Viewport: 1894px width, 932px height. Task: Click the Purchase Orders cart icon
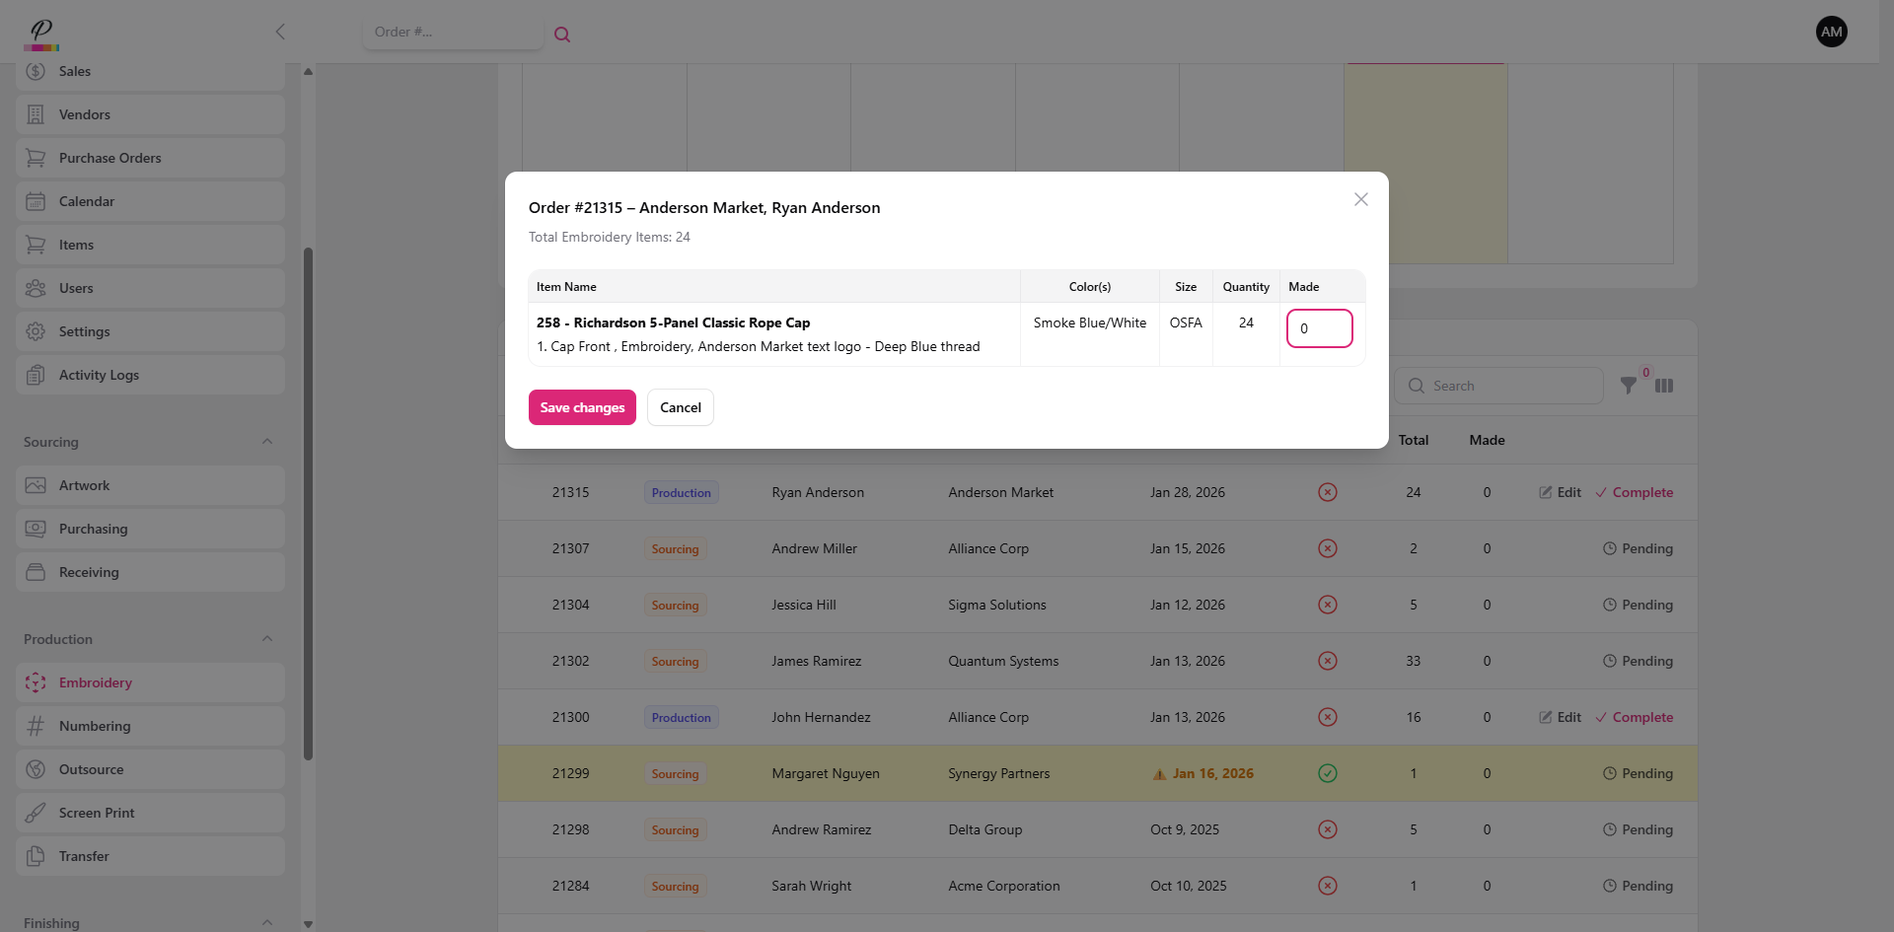pos(36,158)
